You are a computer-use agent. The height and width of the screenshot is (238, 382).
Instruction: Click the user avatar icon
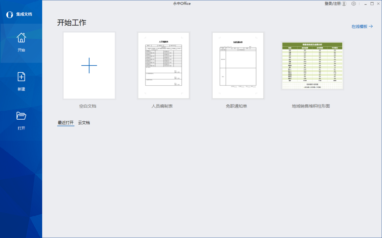coord(344,4)
